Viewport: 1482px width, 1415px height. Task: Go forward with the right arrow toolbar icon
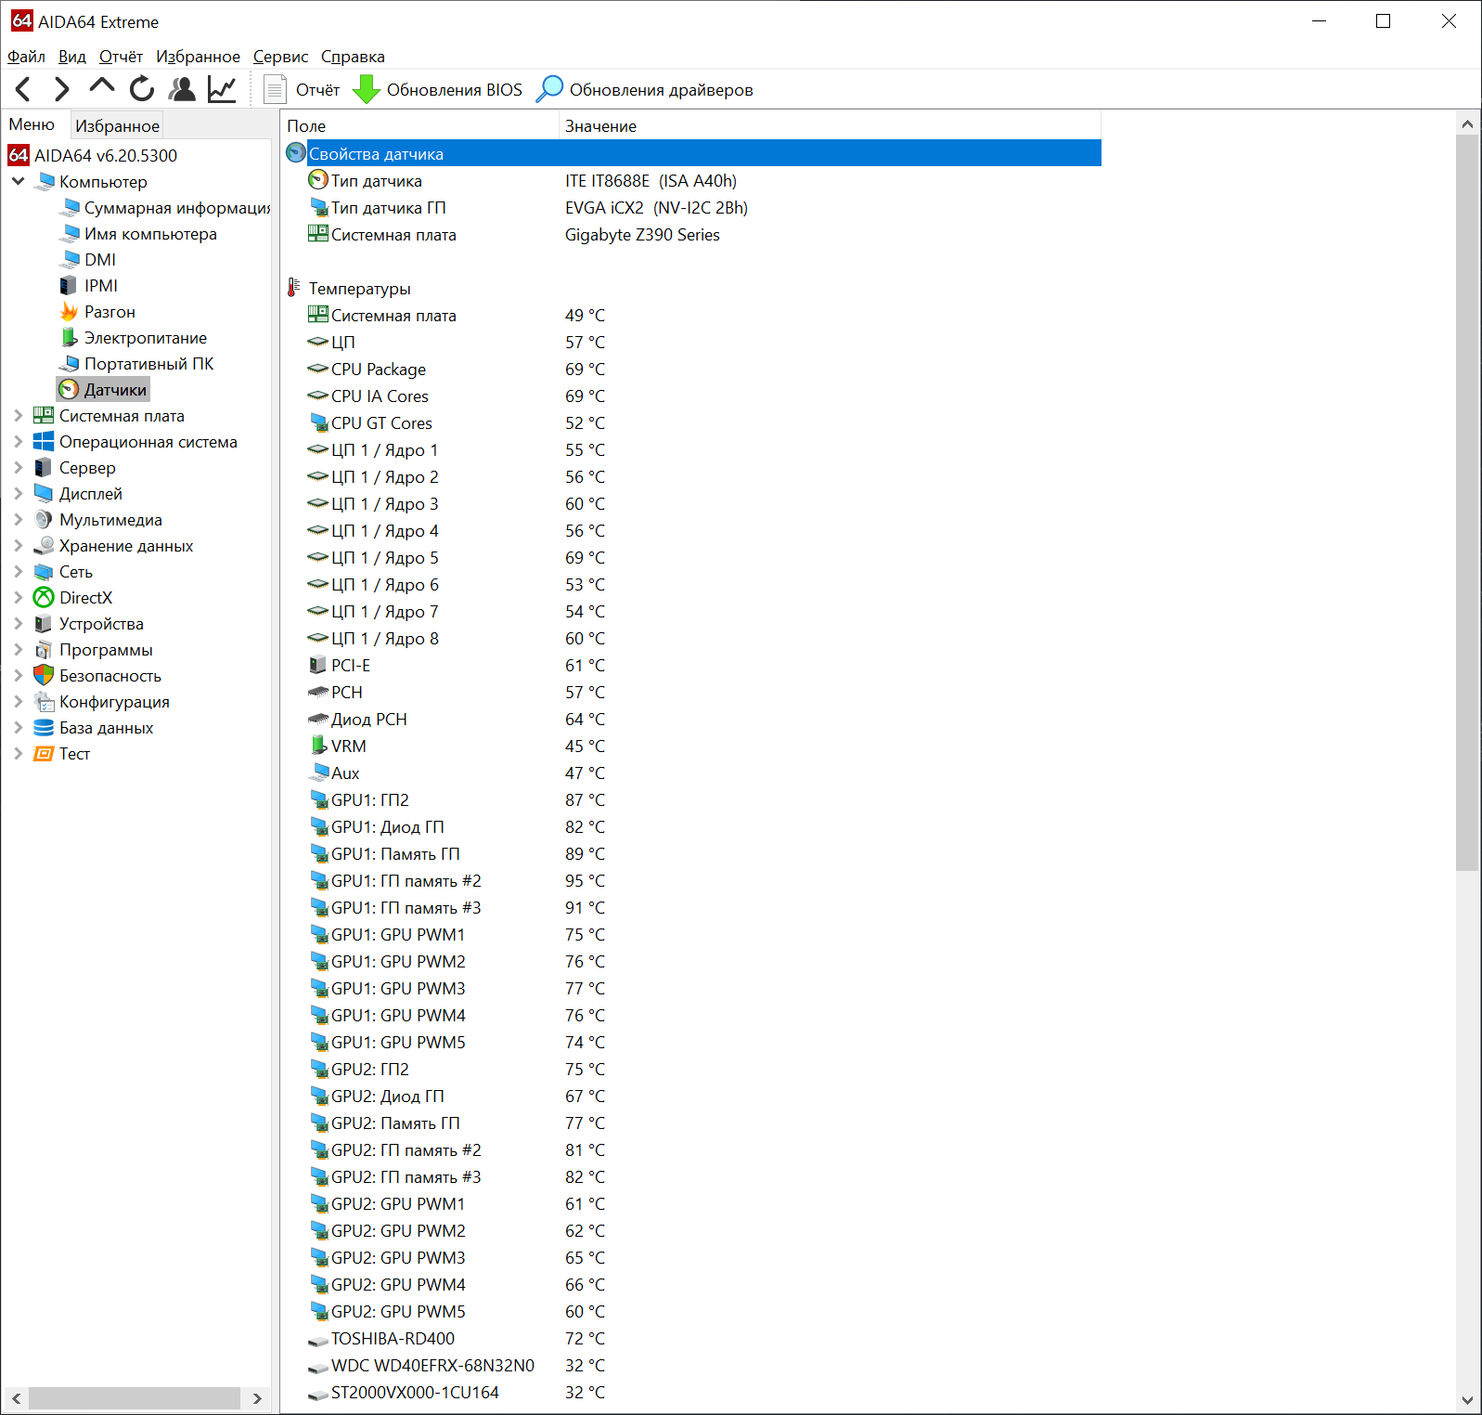tap(62, 89)
